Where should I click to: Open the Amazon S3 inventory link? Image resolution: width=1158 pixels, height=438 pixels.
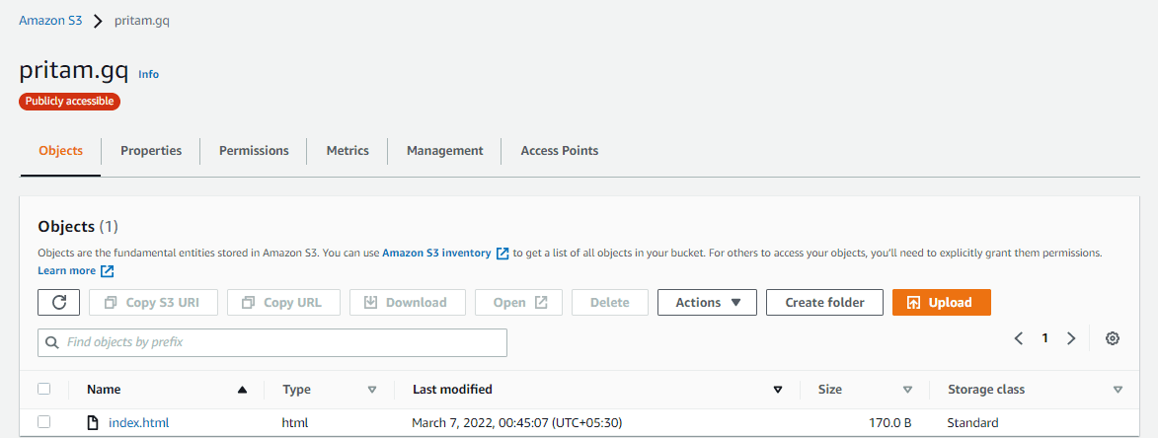[436, 253]
